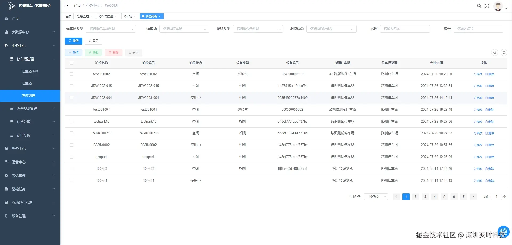Image resolution: width=512 pixels, height=245 pixels.
Task: Toggle the table search-bar visibility round icon
Action: point(495,53)
